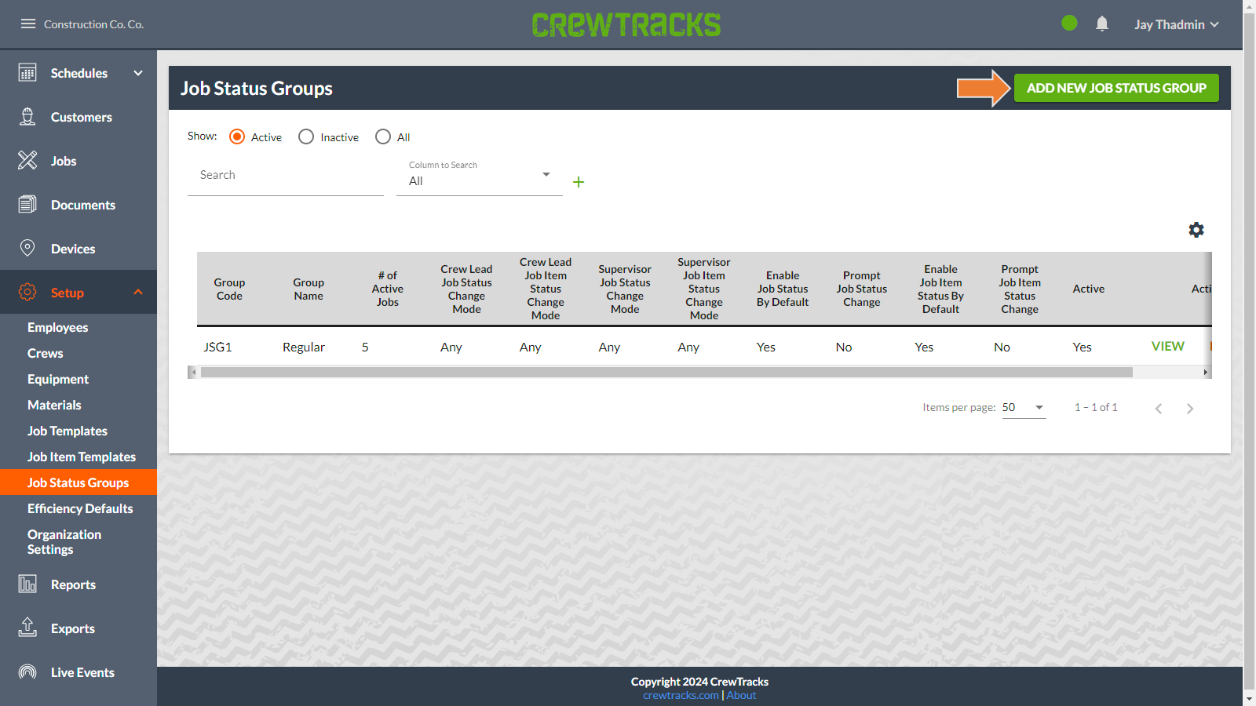1256x706 pixels.
Task: Click the JSG1 group code cell
Action: [218, 347]
